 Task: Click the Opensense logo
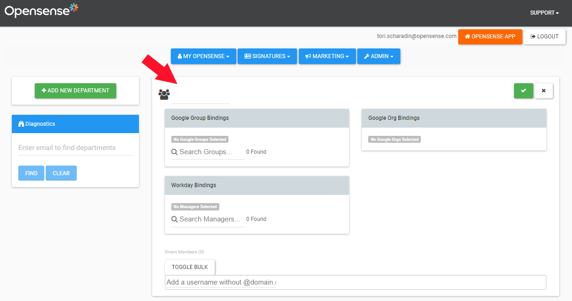(42, 10)
